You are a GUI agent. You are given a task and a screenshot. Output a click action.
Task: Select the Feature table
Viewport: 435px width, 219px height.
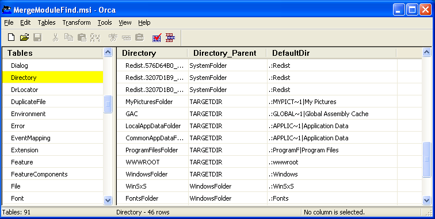point(53,162)
